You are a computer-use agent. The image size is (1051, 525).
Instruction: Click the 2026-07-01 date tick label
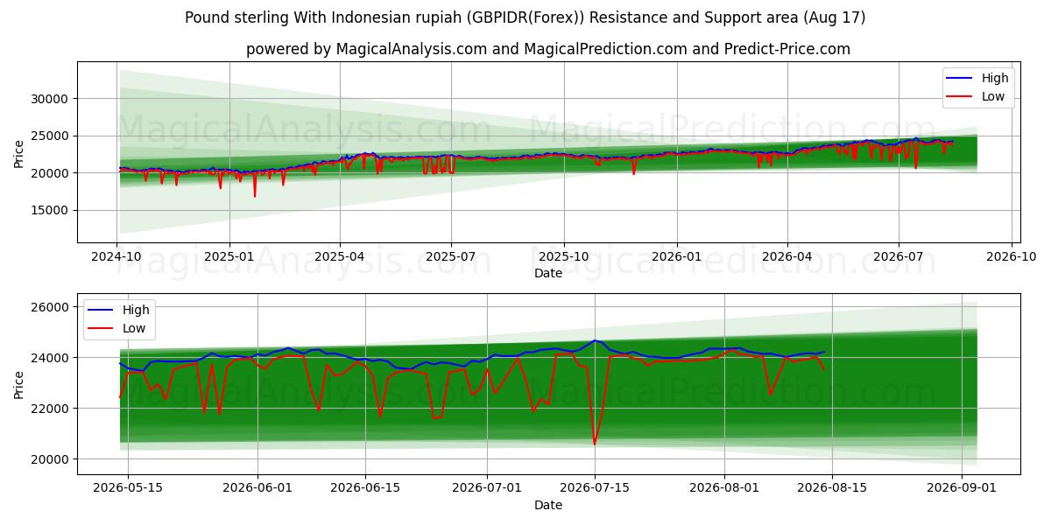(x=488, y=489)
